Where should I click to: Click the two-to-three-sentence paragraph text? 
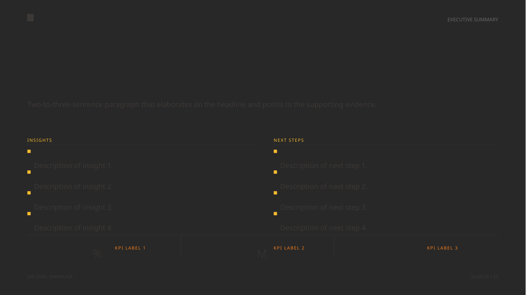[202, 104]
